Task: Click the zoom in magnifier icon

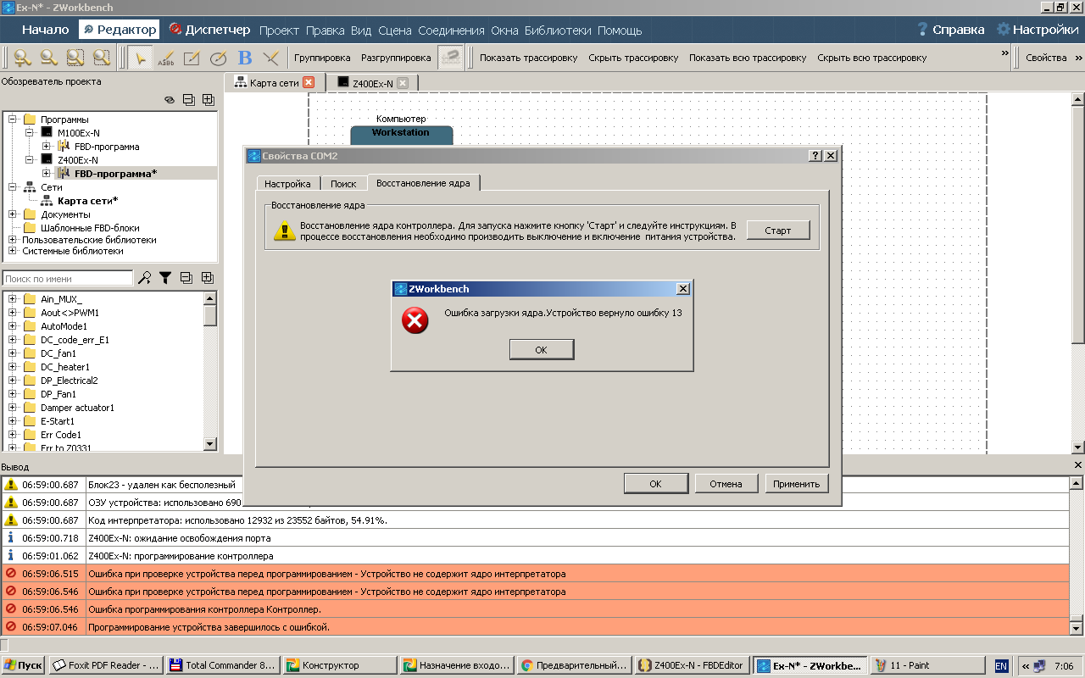Action: point(22,58)
